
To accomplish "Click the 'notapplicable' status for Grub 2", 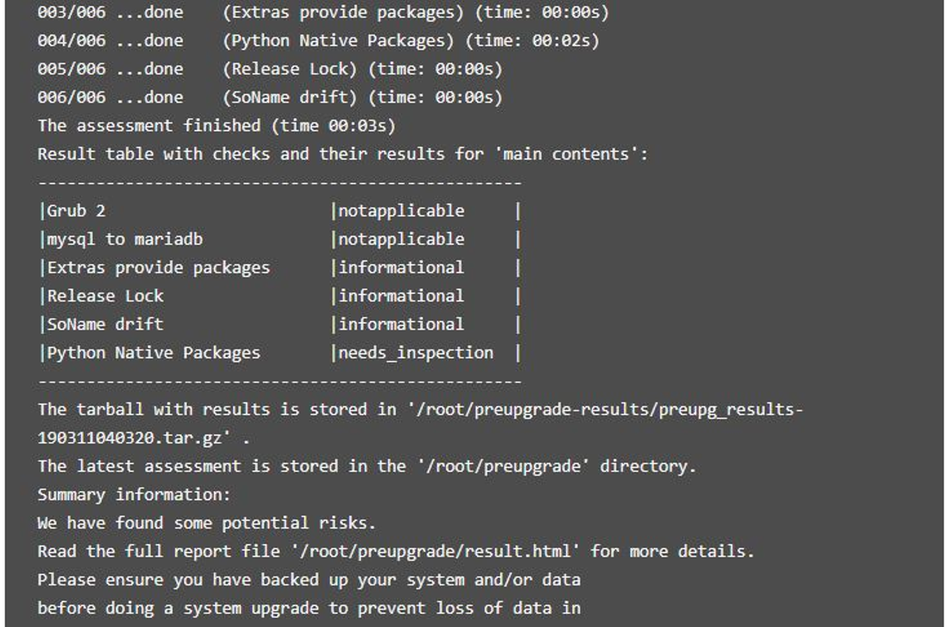I will pyautogui.click(x=401, y=211).
